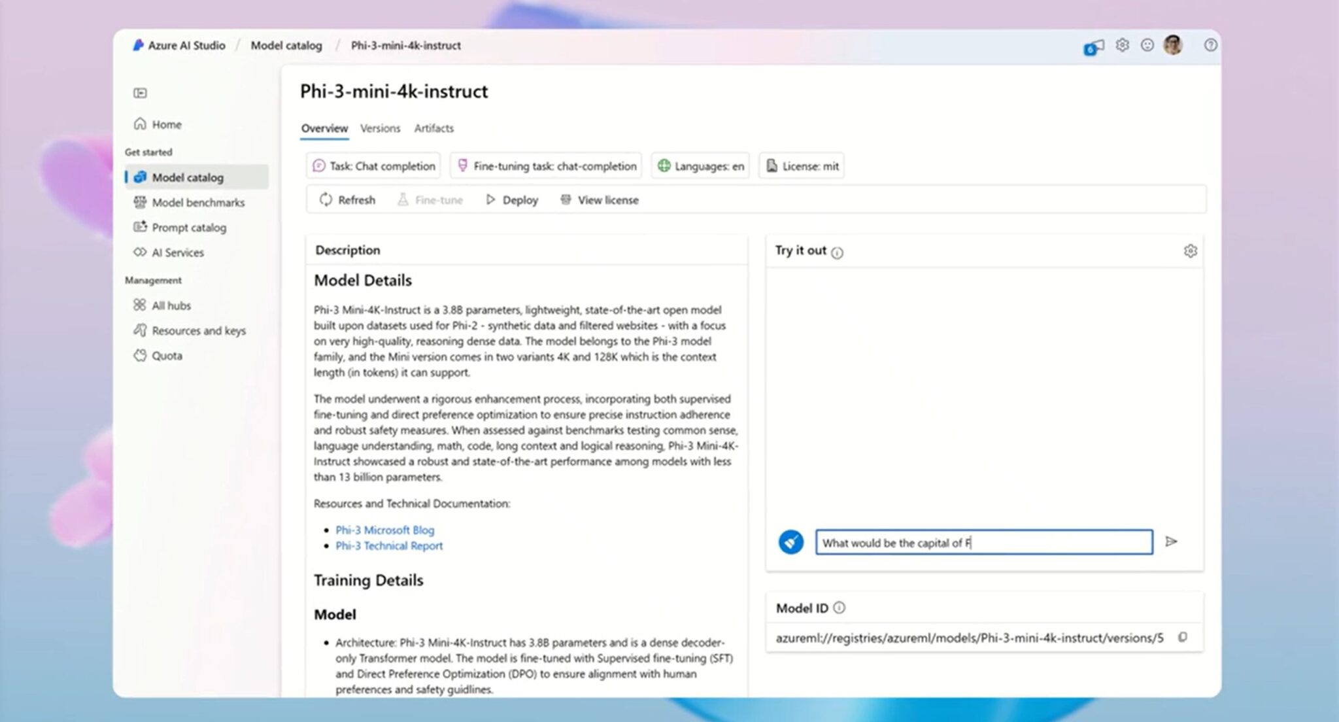Navigate back via Model catalog breadcrumb
The height and width of the screenshot is (722, 1339).
285,45
